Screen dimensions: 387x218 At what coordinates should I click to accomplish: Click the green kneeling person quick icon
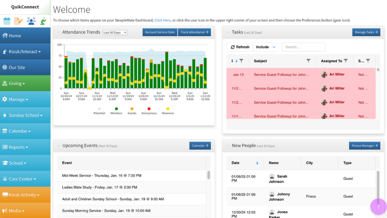[43, 21]
